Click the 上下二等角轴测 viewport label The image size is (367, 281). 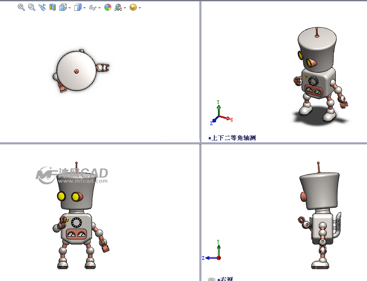coord(232,138)
